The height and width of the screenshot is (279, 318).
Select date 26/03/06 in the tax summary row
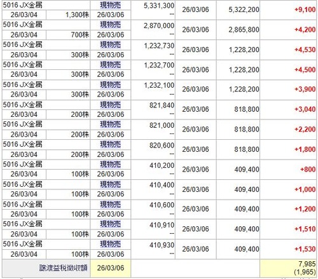click(x=111, y=268)
